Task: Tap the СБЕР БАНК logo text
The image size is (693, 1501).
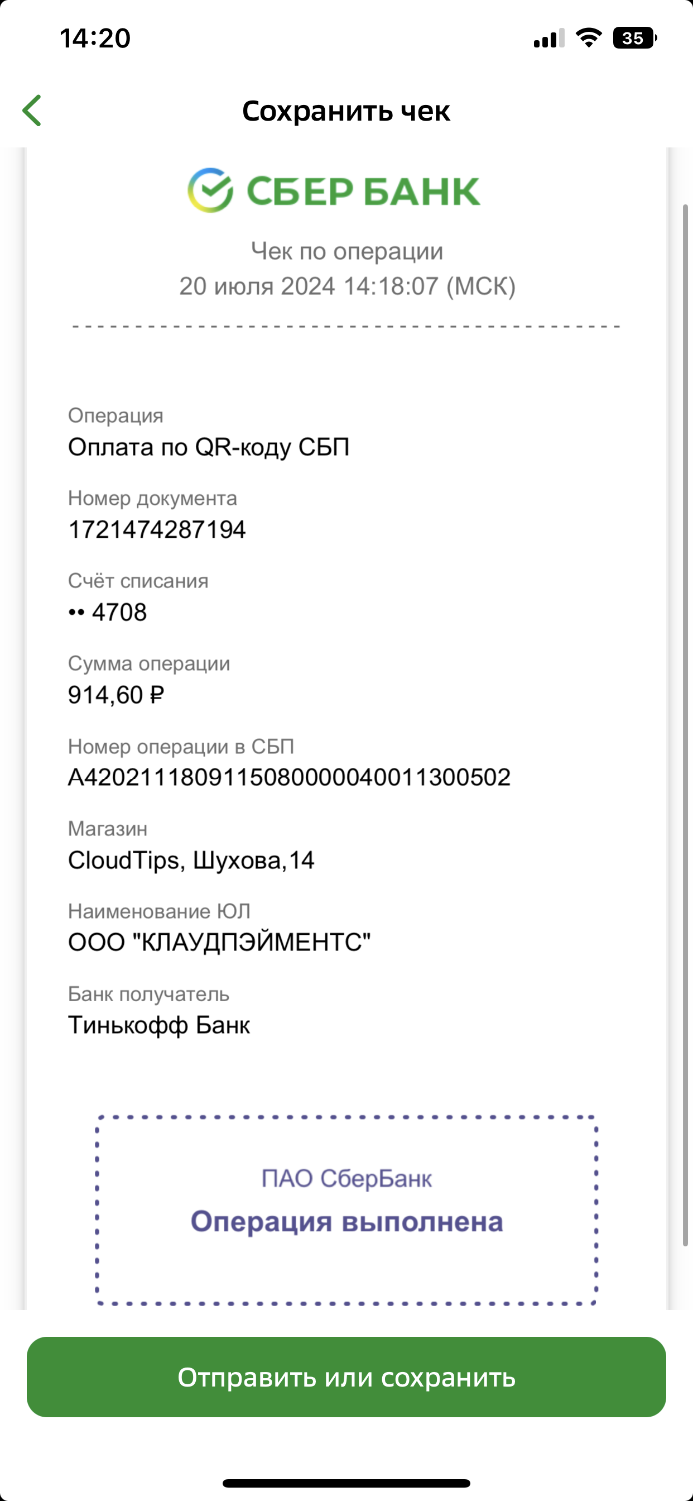Action: (x=363, y=191)
